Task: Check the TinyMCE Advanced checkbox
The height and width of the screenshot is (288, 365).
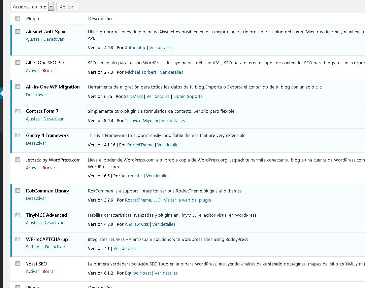Action: point(18,215)
